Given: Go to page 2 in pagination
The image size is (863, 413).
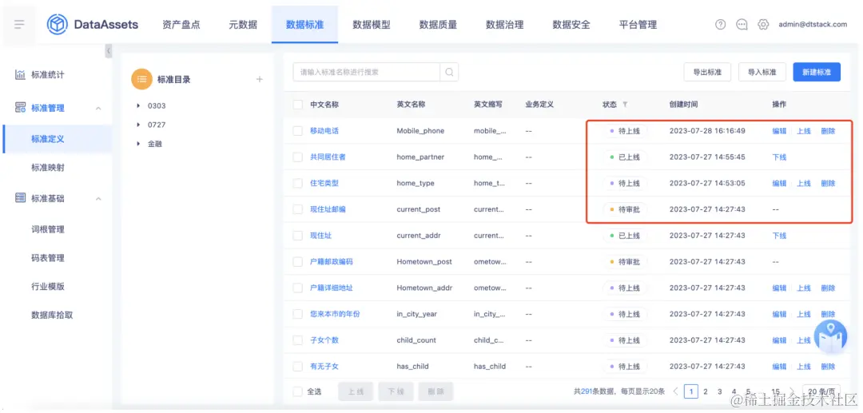Looking at the screenshot, I should pyautogui.click(x=705, y=391).
